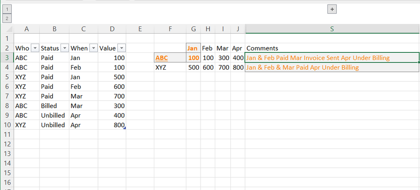Click the Who header cell text
Image resolution: width=420 pixels, height=190 pixels.
click(22, 48)
